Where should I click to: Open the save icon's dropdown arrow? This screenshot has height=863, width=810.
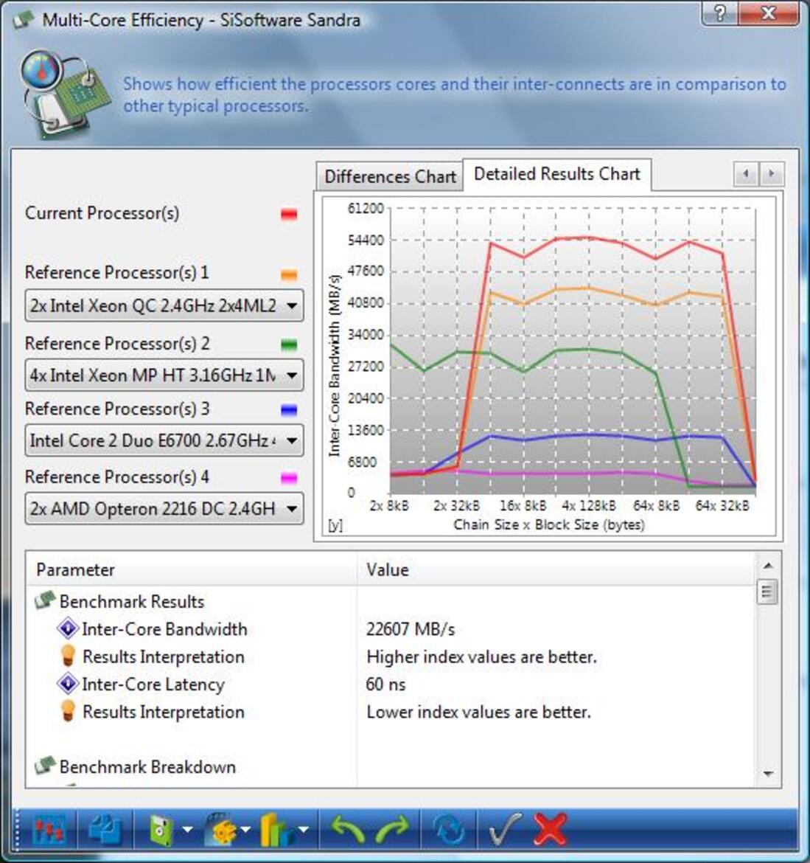[x=187, y=829]
